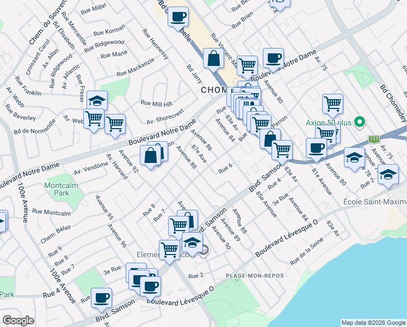Viewport: 407px width, 327px height.
Task: Open the coffee marker near Rue Miller
Action: click(178, 17)
